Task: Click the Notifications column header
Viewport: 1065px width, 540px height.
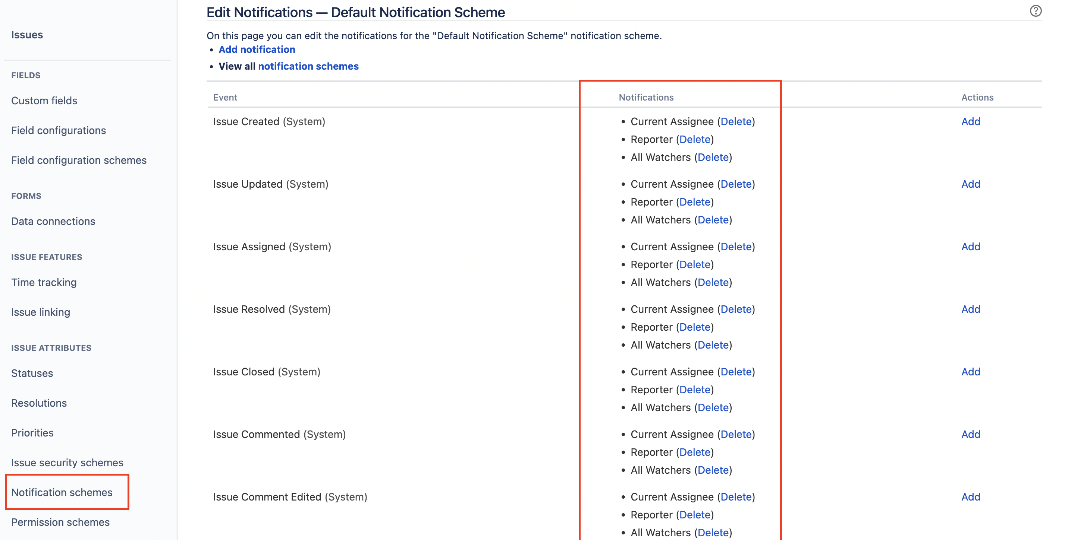Action: (x=646, y=98)
